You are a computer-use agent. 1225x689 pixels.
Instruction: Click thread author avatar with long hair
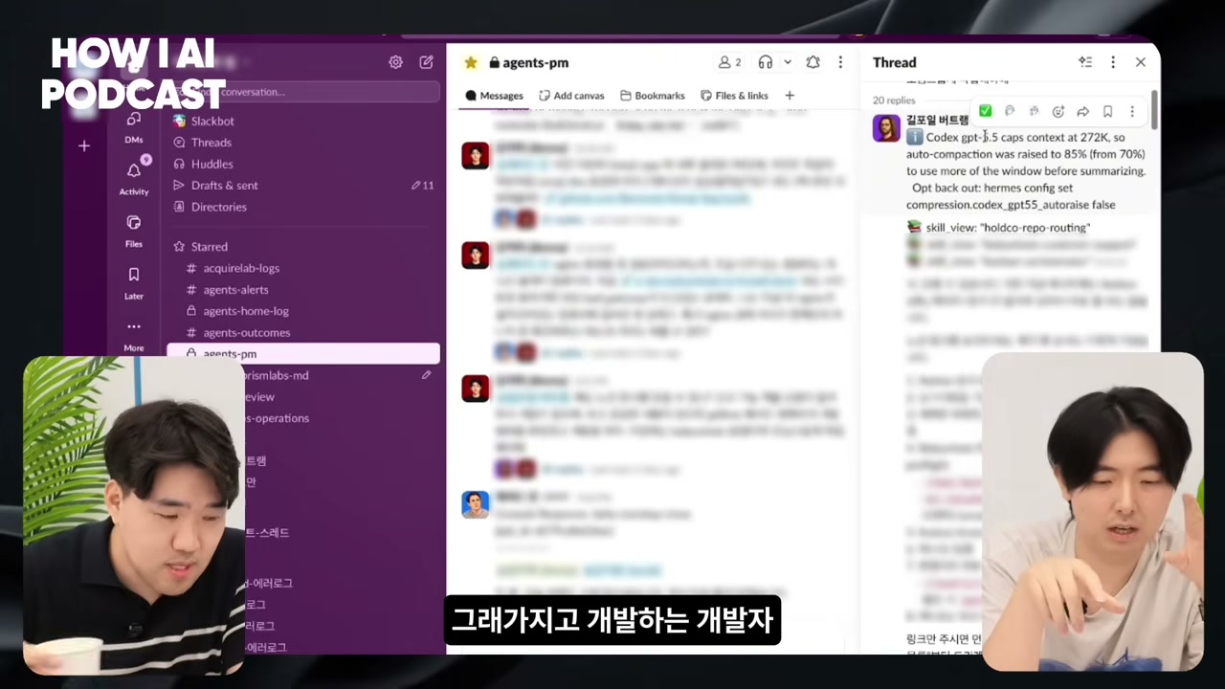(x=886, y=128)
